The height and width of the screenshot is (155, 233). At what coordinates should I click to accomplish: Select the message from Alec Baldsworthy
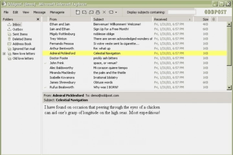[x=135, y=68]
